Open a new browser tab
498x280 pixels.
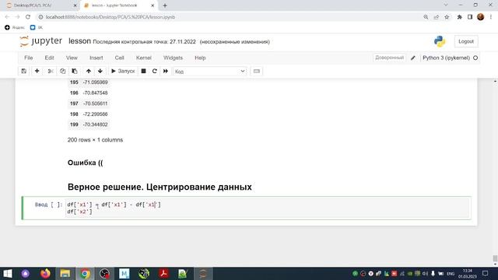tap(165, 5)
